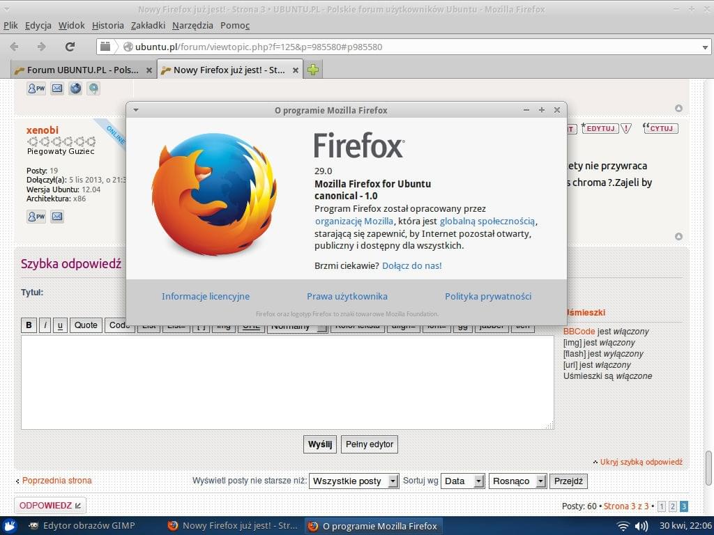Click the Wyślij submit button
This screenshot has height=535, width=714.
click(x=319, y=444)
